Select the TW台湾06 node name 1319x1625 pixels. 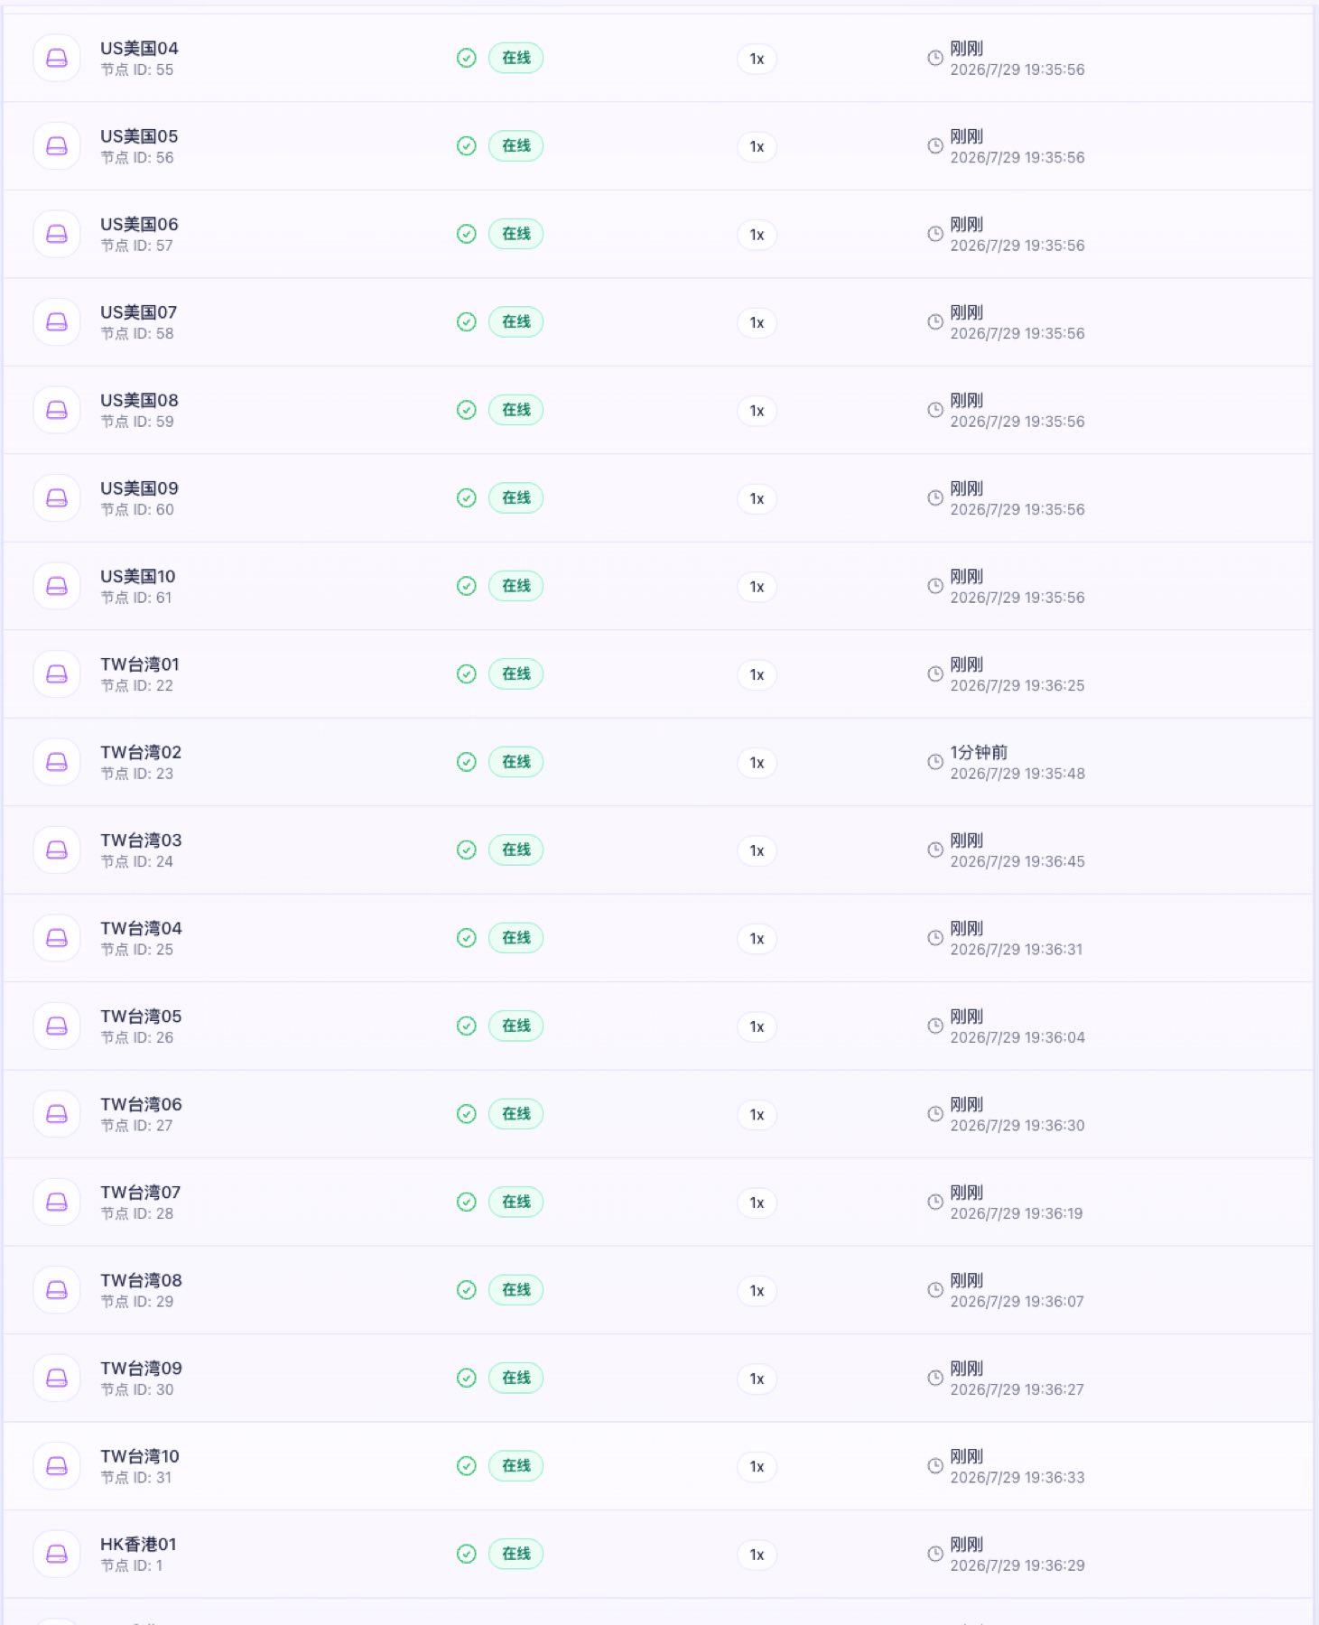pyautogui.click(x=141, y=1104)
